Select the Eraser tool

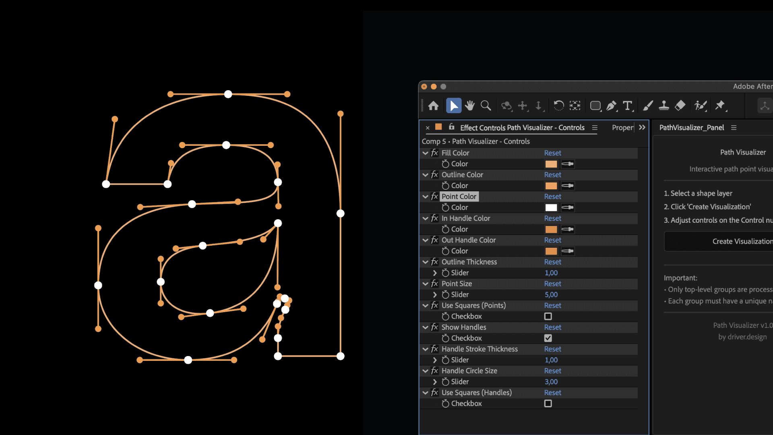[x=680, y=106]
